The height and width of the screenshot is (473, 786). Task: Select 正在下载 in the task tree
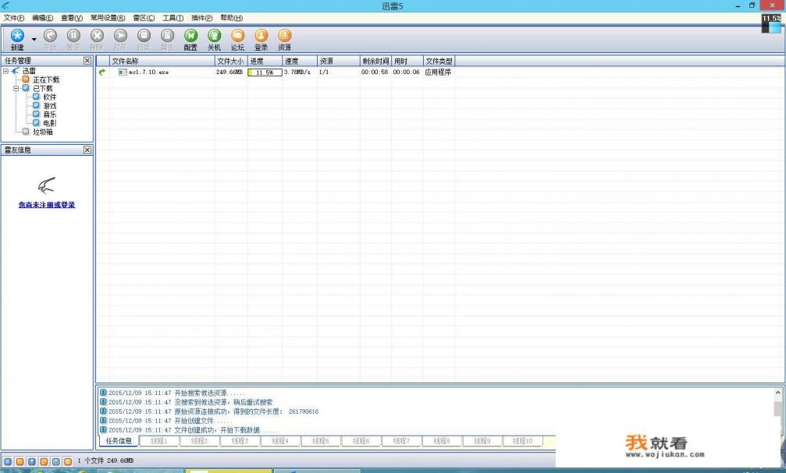pos(46,79)
